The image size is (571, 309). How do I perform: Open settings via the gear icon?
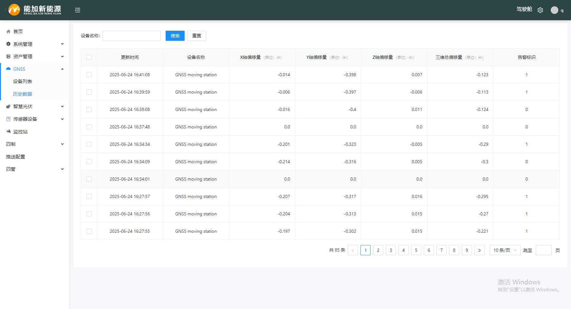coord(540,10)
